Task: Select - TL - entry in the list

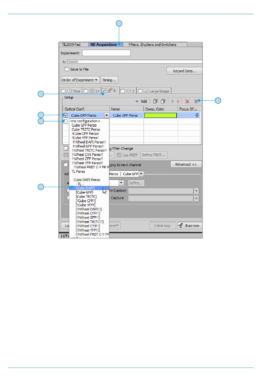Action: (80, 184)
